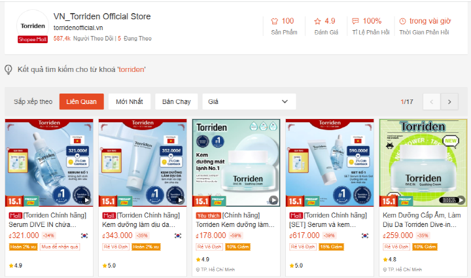Click the products shop icon beside 100
Viewport: 471px width, 278px height.
(274, 21)
